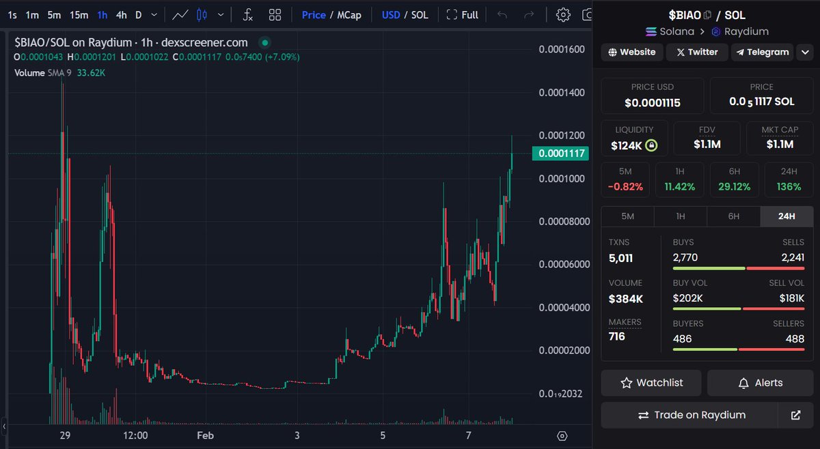Click the redo arrow

click(x=528, y=14)
